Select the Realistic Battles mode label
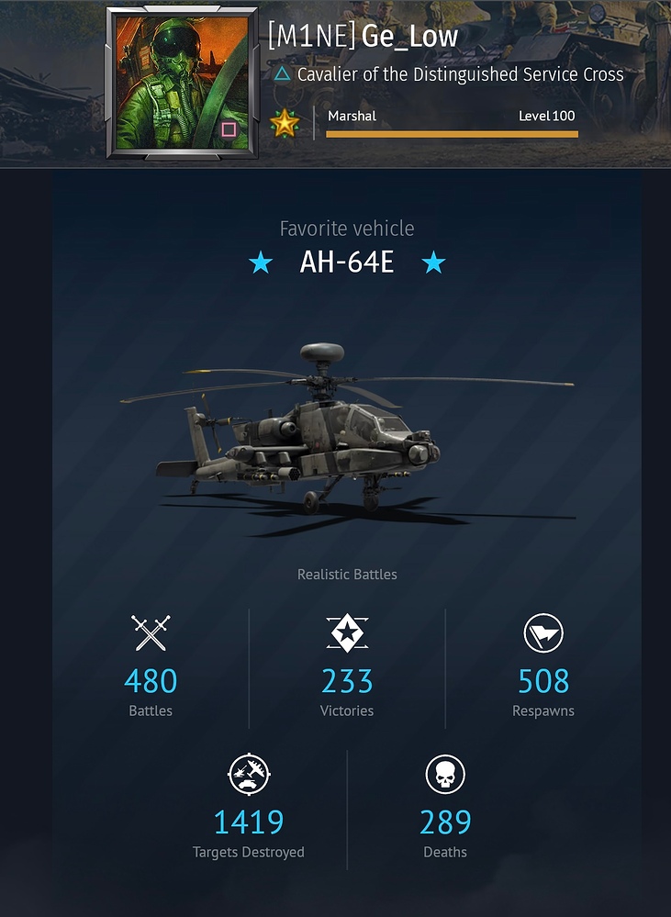The height and width of the screenshot is (917, 671). (x=347, y=575)
